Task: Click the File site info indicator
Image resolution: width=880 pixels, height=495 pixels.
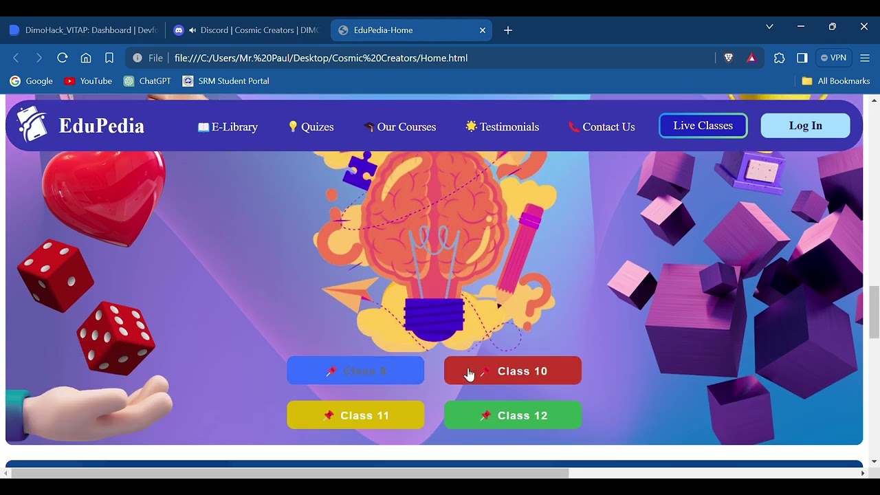Action: coord(147,58)
